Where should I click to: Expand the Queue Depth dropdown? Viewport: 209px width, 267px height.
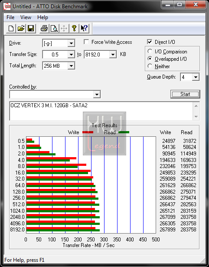tap(196, 77)
